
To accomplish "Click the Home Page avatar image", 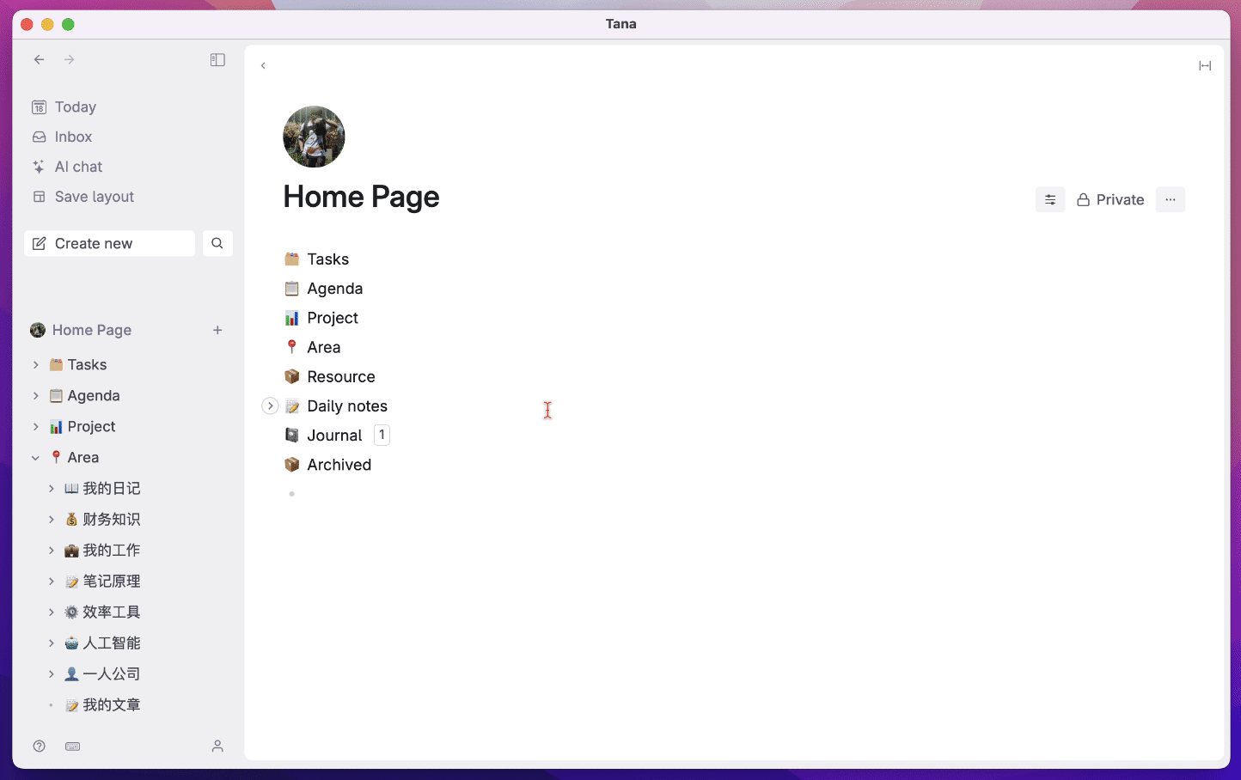I will coord(314,137).
